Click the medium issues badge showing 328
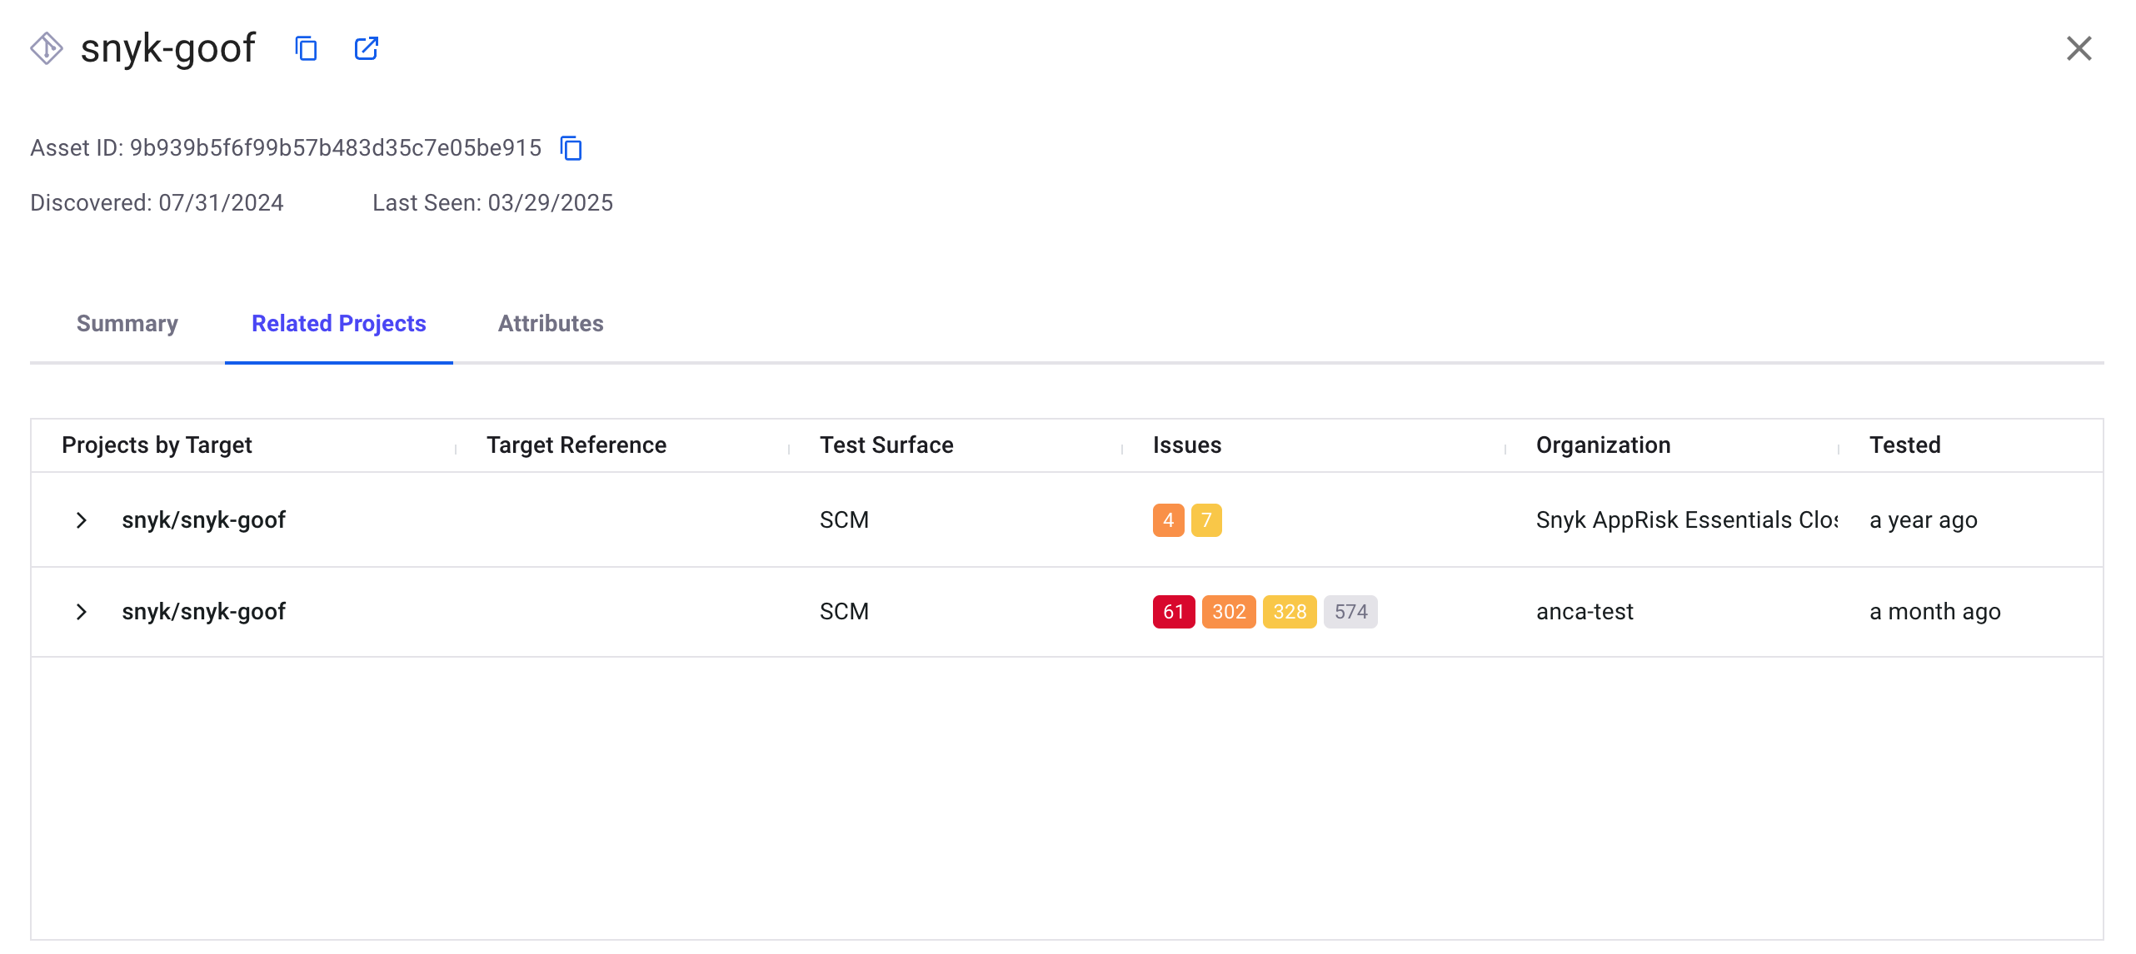Screen dimensions: 2136x954 [1289, 612]
